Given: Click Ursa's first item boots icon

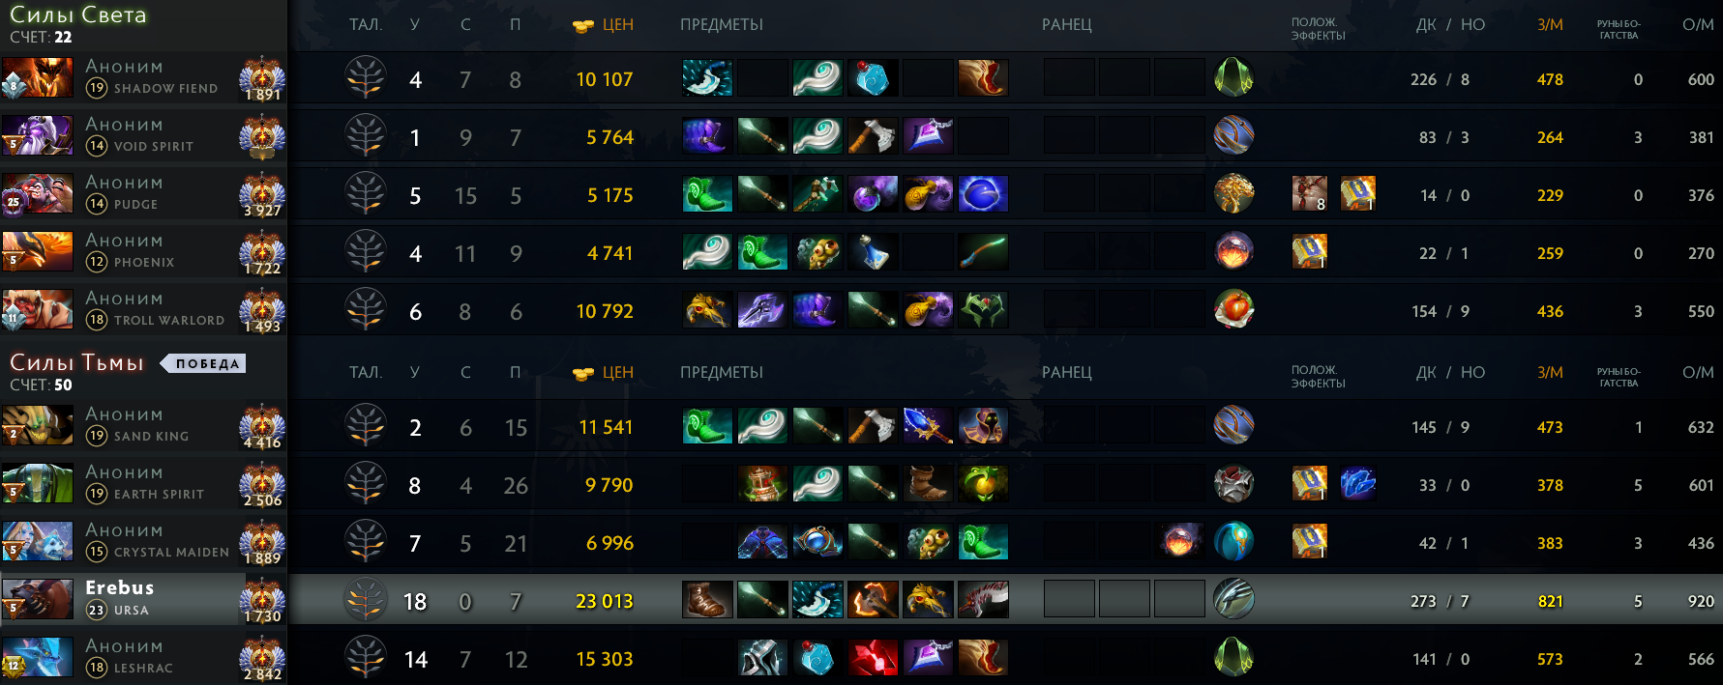Looking at the screenshot, I should pyautogui.click(x=707, y=600).
